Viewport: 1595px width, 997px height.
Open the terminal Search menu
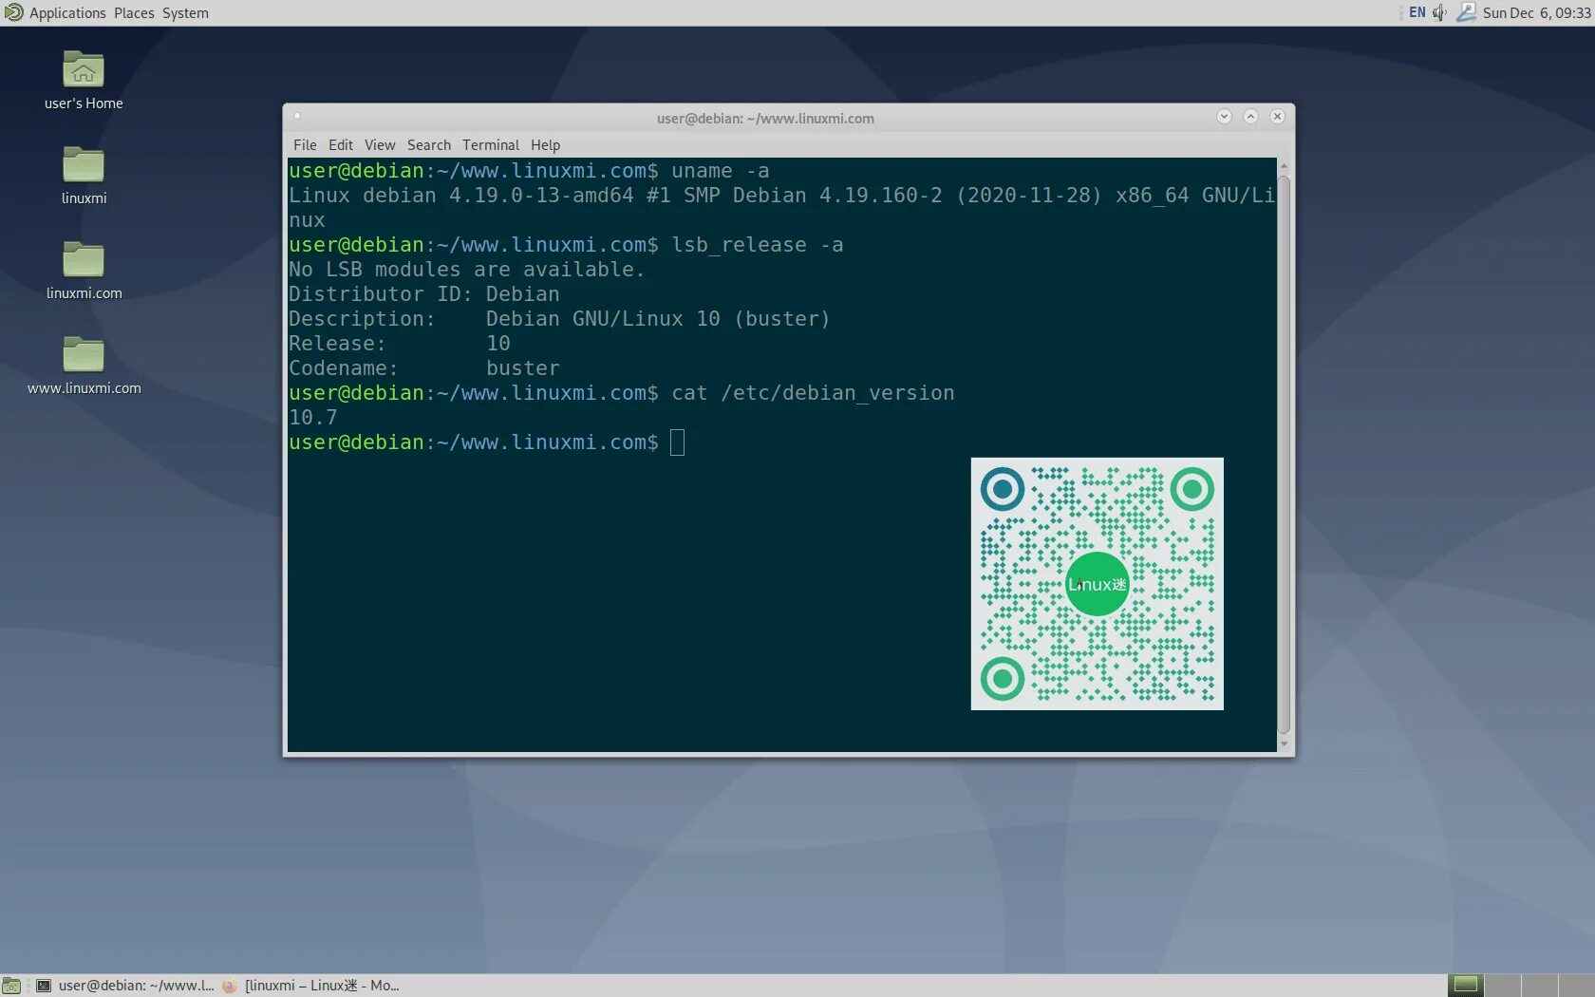tap(429, 145)
